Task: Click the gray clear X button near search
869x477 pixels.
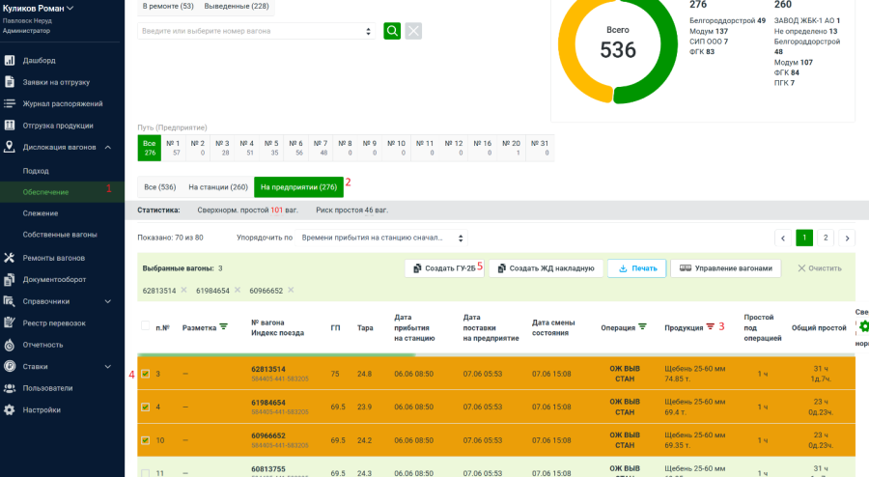Action: pyautogui.click(x=413, y=31)
